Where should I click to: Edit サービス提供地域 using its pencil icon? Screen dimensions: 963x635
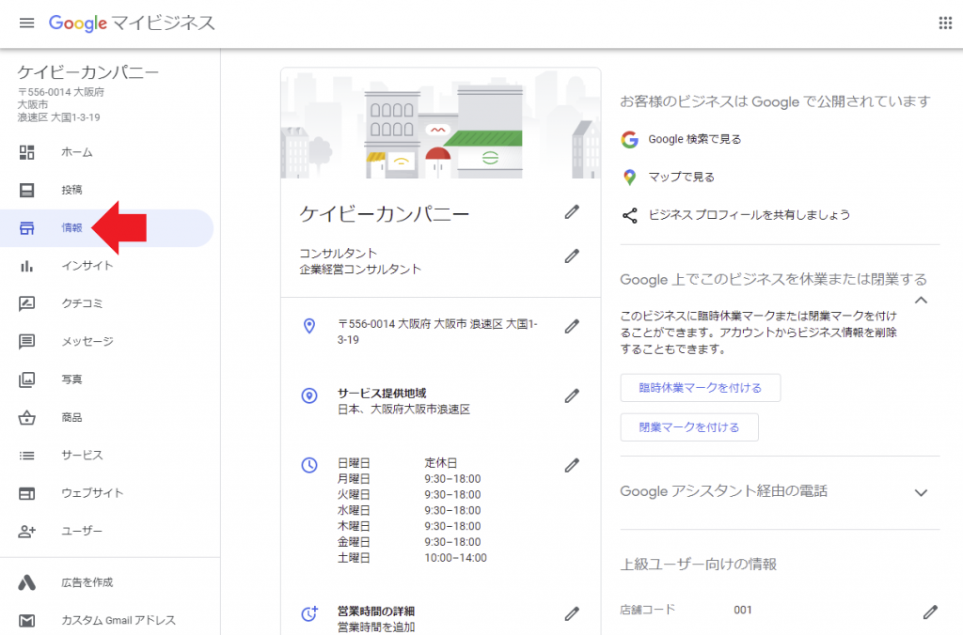click(572, 395)
